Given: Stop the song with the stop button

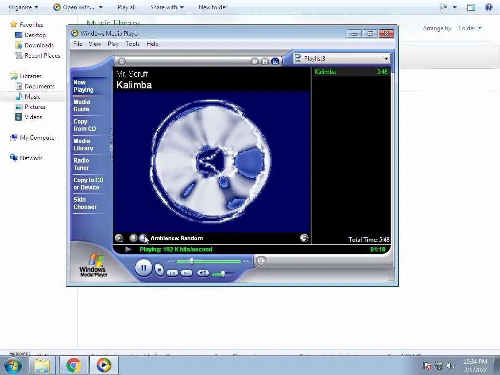Looking at the screenshot, I should coord(159,270).
